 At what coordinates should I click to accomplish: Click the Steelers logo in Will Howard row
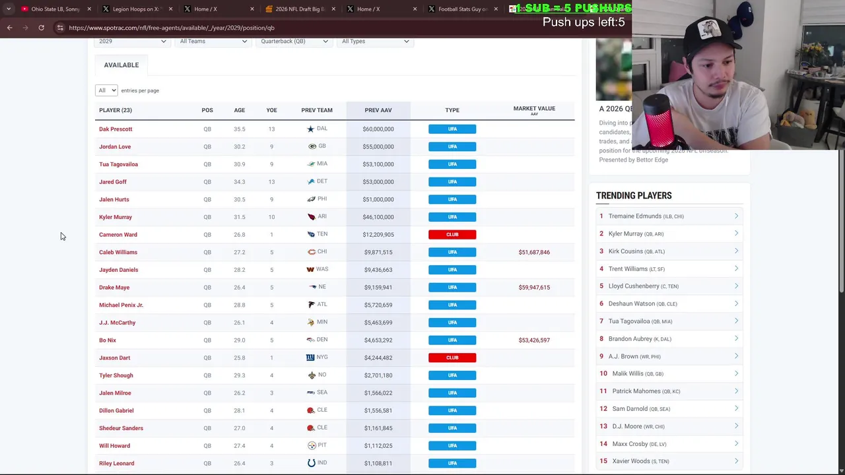click(312, 445)
